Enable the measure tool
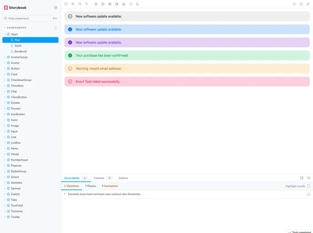This screenshot has height=233, width=313. click(x=124, y=4)
